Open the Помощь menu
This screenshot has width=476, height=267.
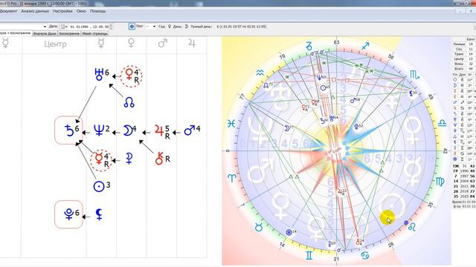(x=97, y=11)
